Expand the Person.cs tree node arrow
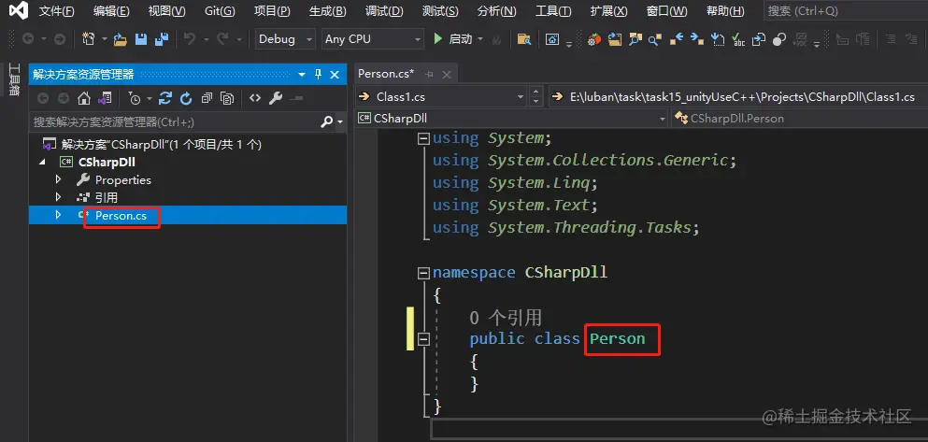The width and height of the screenshot is (928, 442). [x=58, y=215]
